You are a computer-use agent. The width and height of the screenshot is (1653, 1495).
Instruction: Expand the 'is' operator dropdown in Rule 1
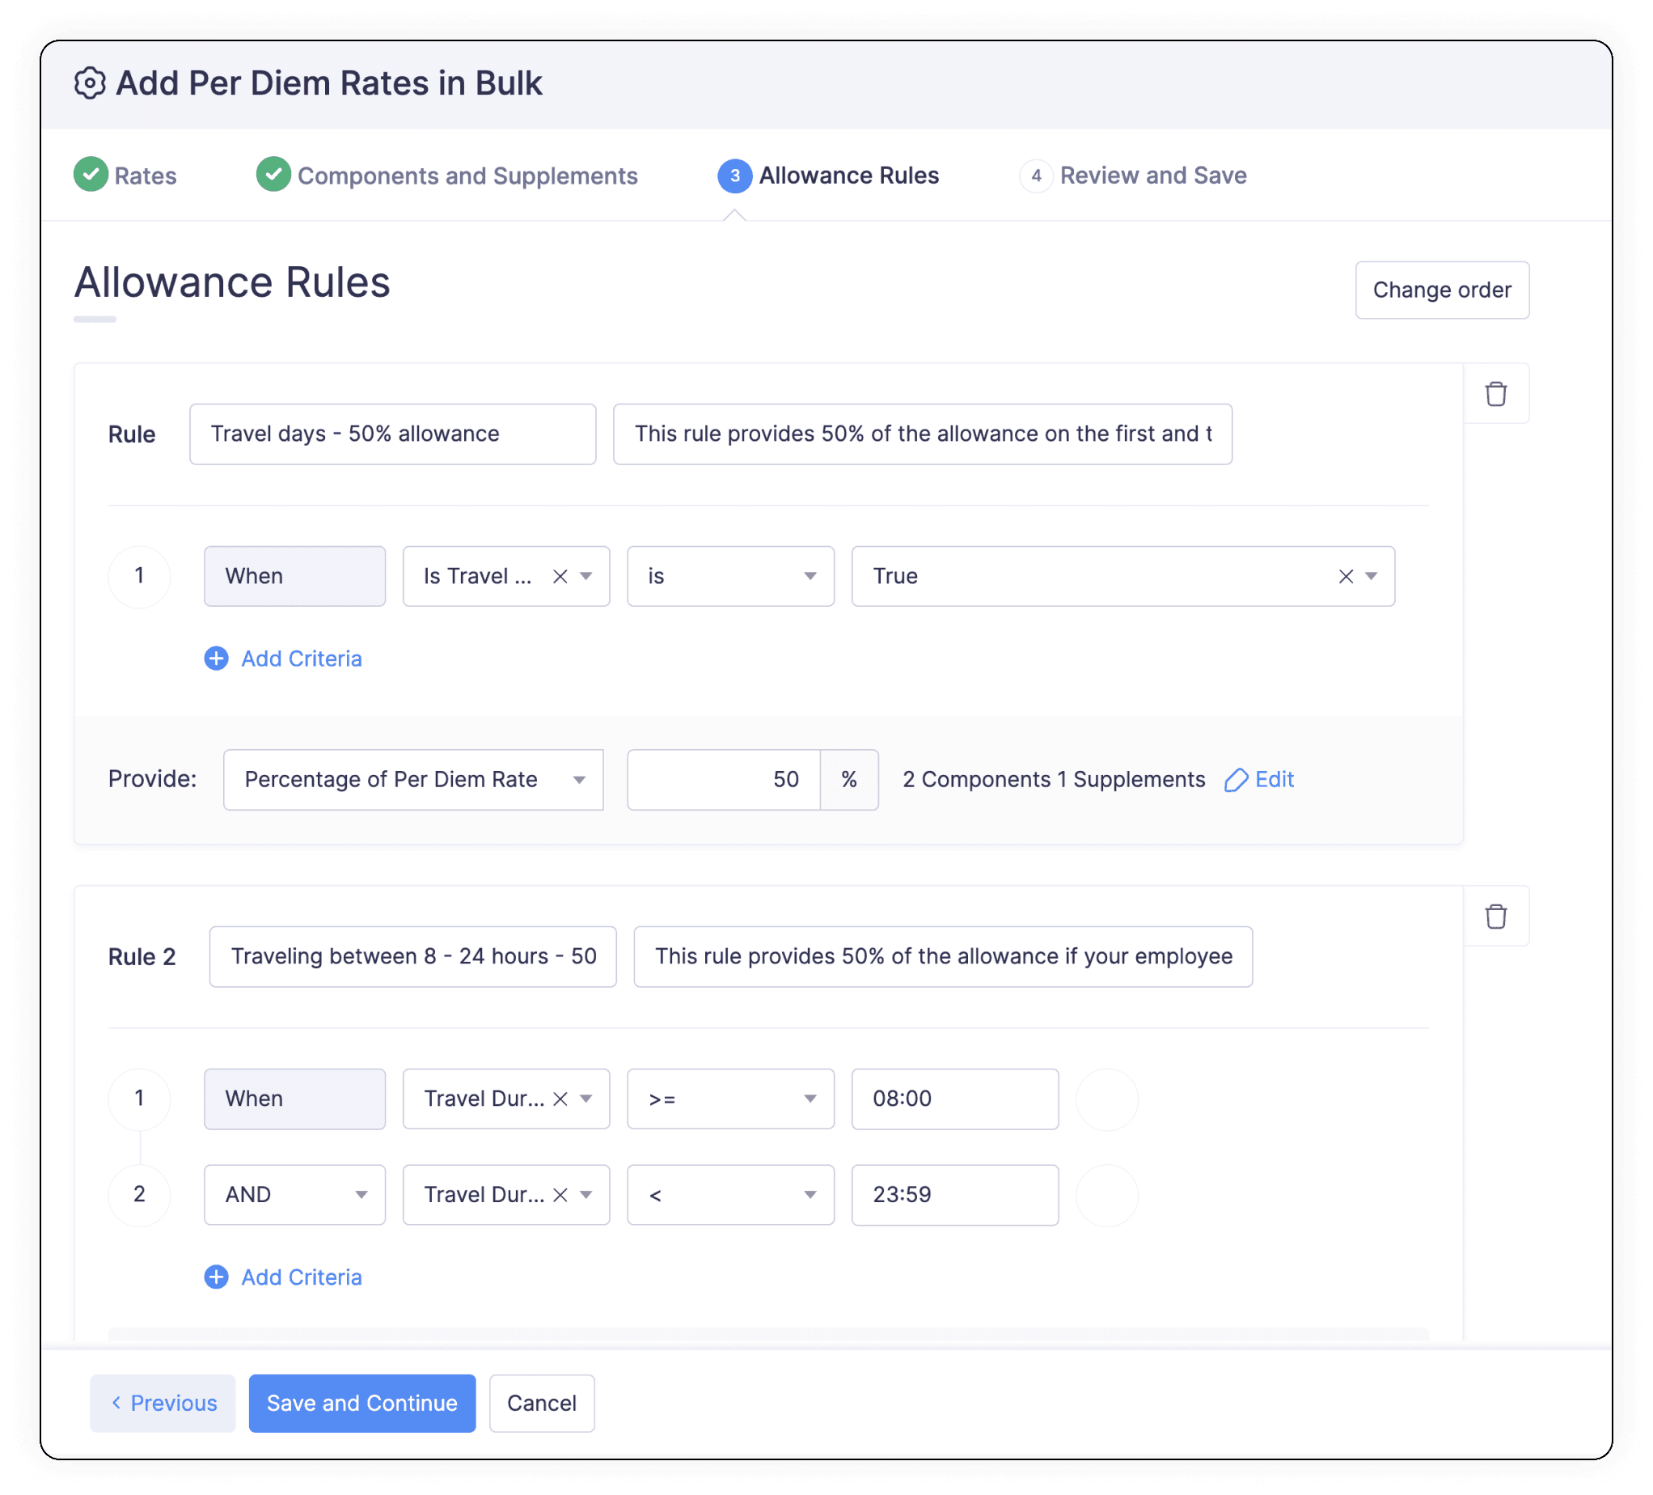pyautogui.click(x=729, y=577)
